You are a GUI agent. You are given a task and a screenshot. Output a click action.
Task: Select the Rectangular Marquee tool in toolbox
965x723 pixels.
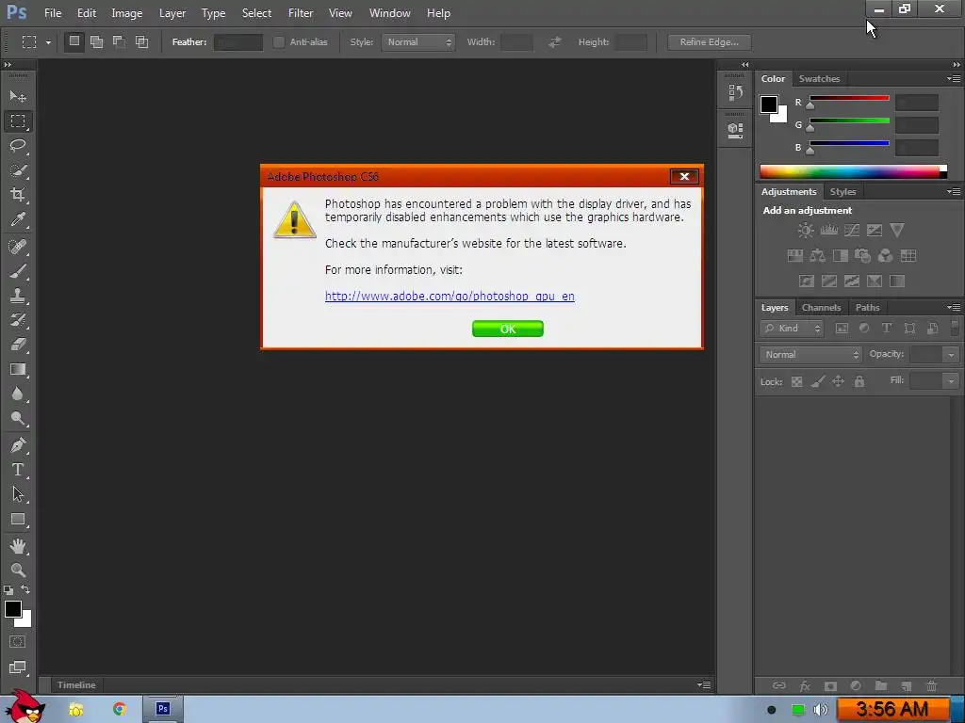(18, 121)
